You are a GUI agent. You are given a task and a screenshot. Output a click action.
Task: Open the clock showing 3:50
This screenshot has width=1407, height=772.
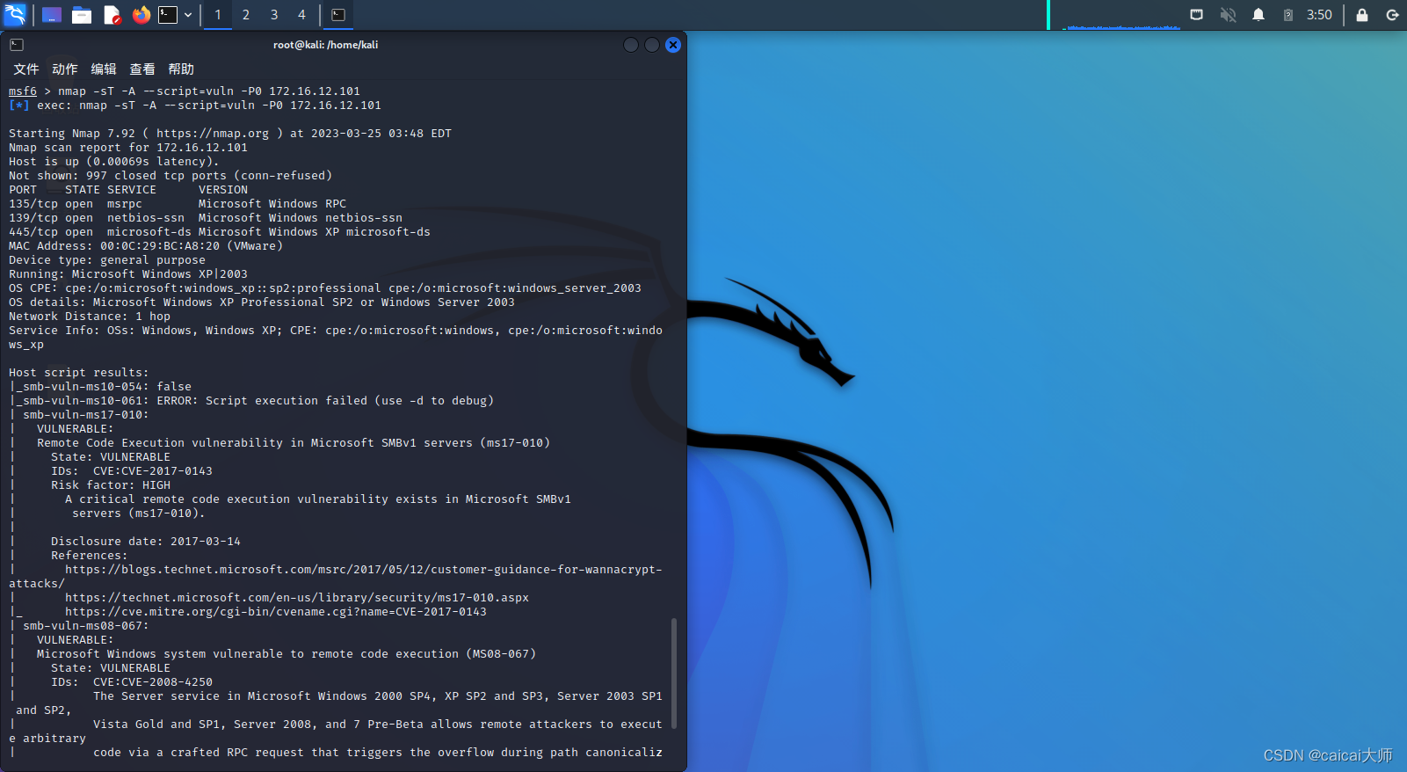tap(1319, 15)
